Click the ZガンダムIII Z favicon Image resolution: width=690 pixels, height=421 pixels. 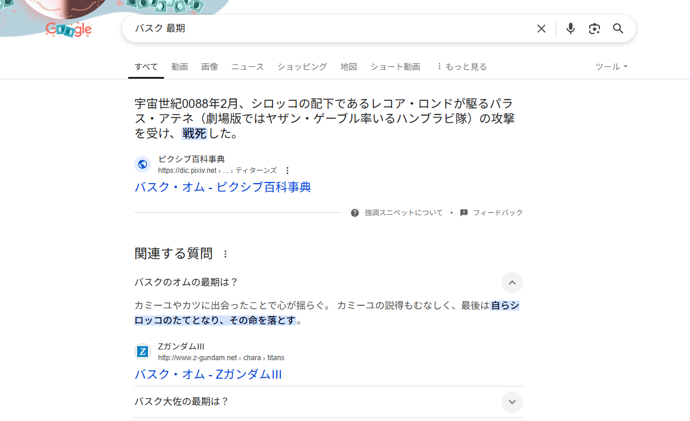(143, 351)
